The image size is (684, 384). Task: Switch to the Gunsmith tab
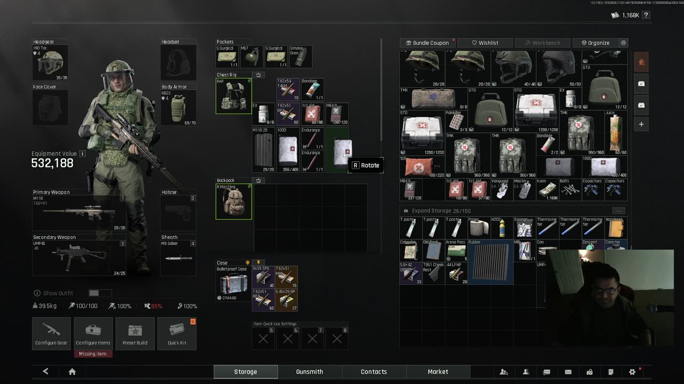click(x=310, y=372)
